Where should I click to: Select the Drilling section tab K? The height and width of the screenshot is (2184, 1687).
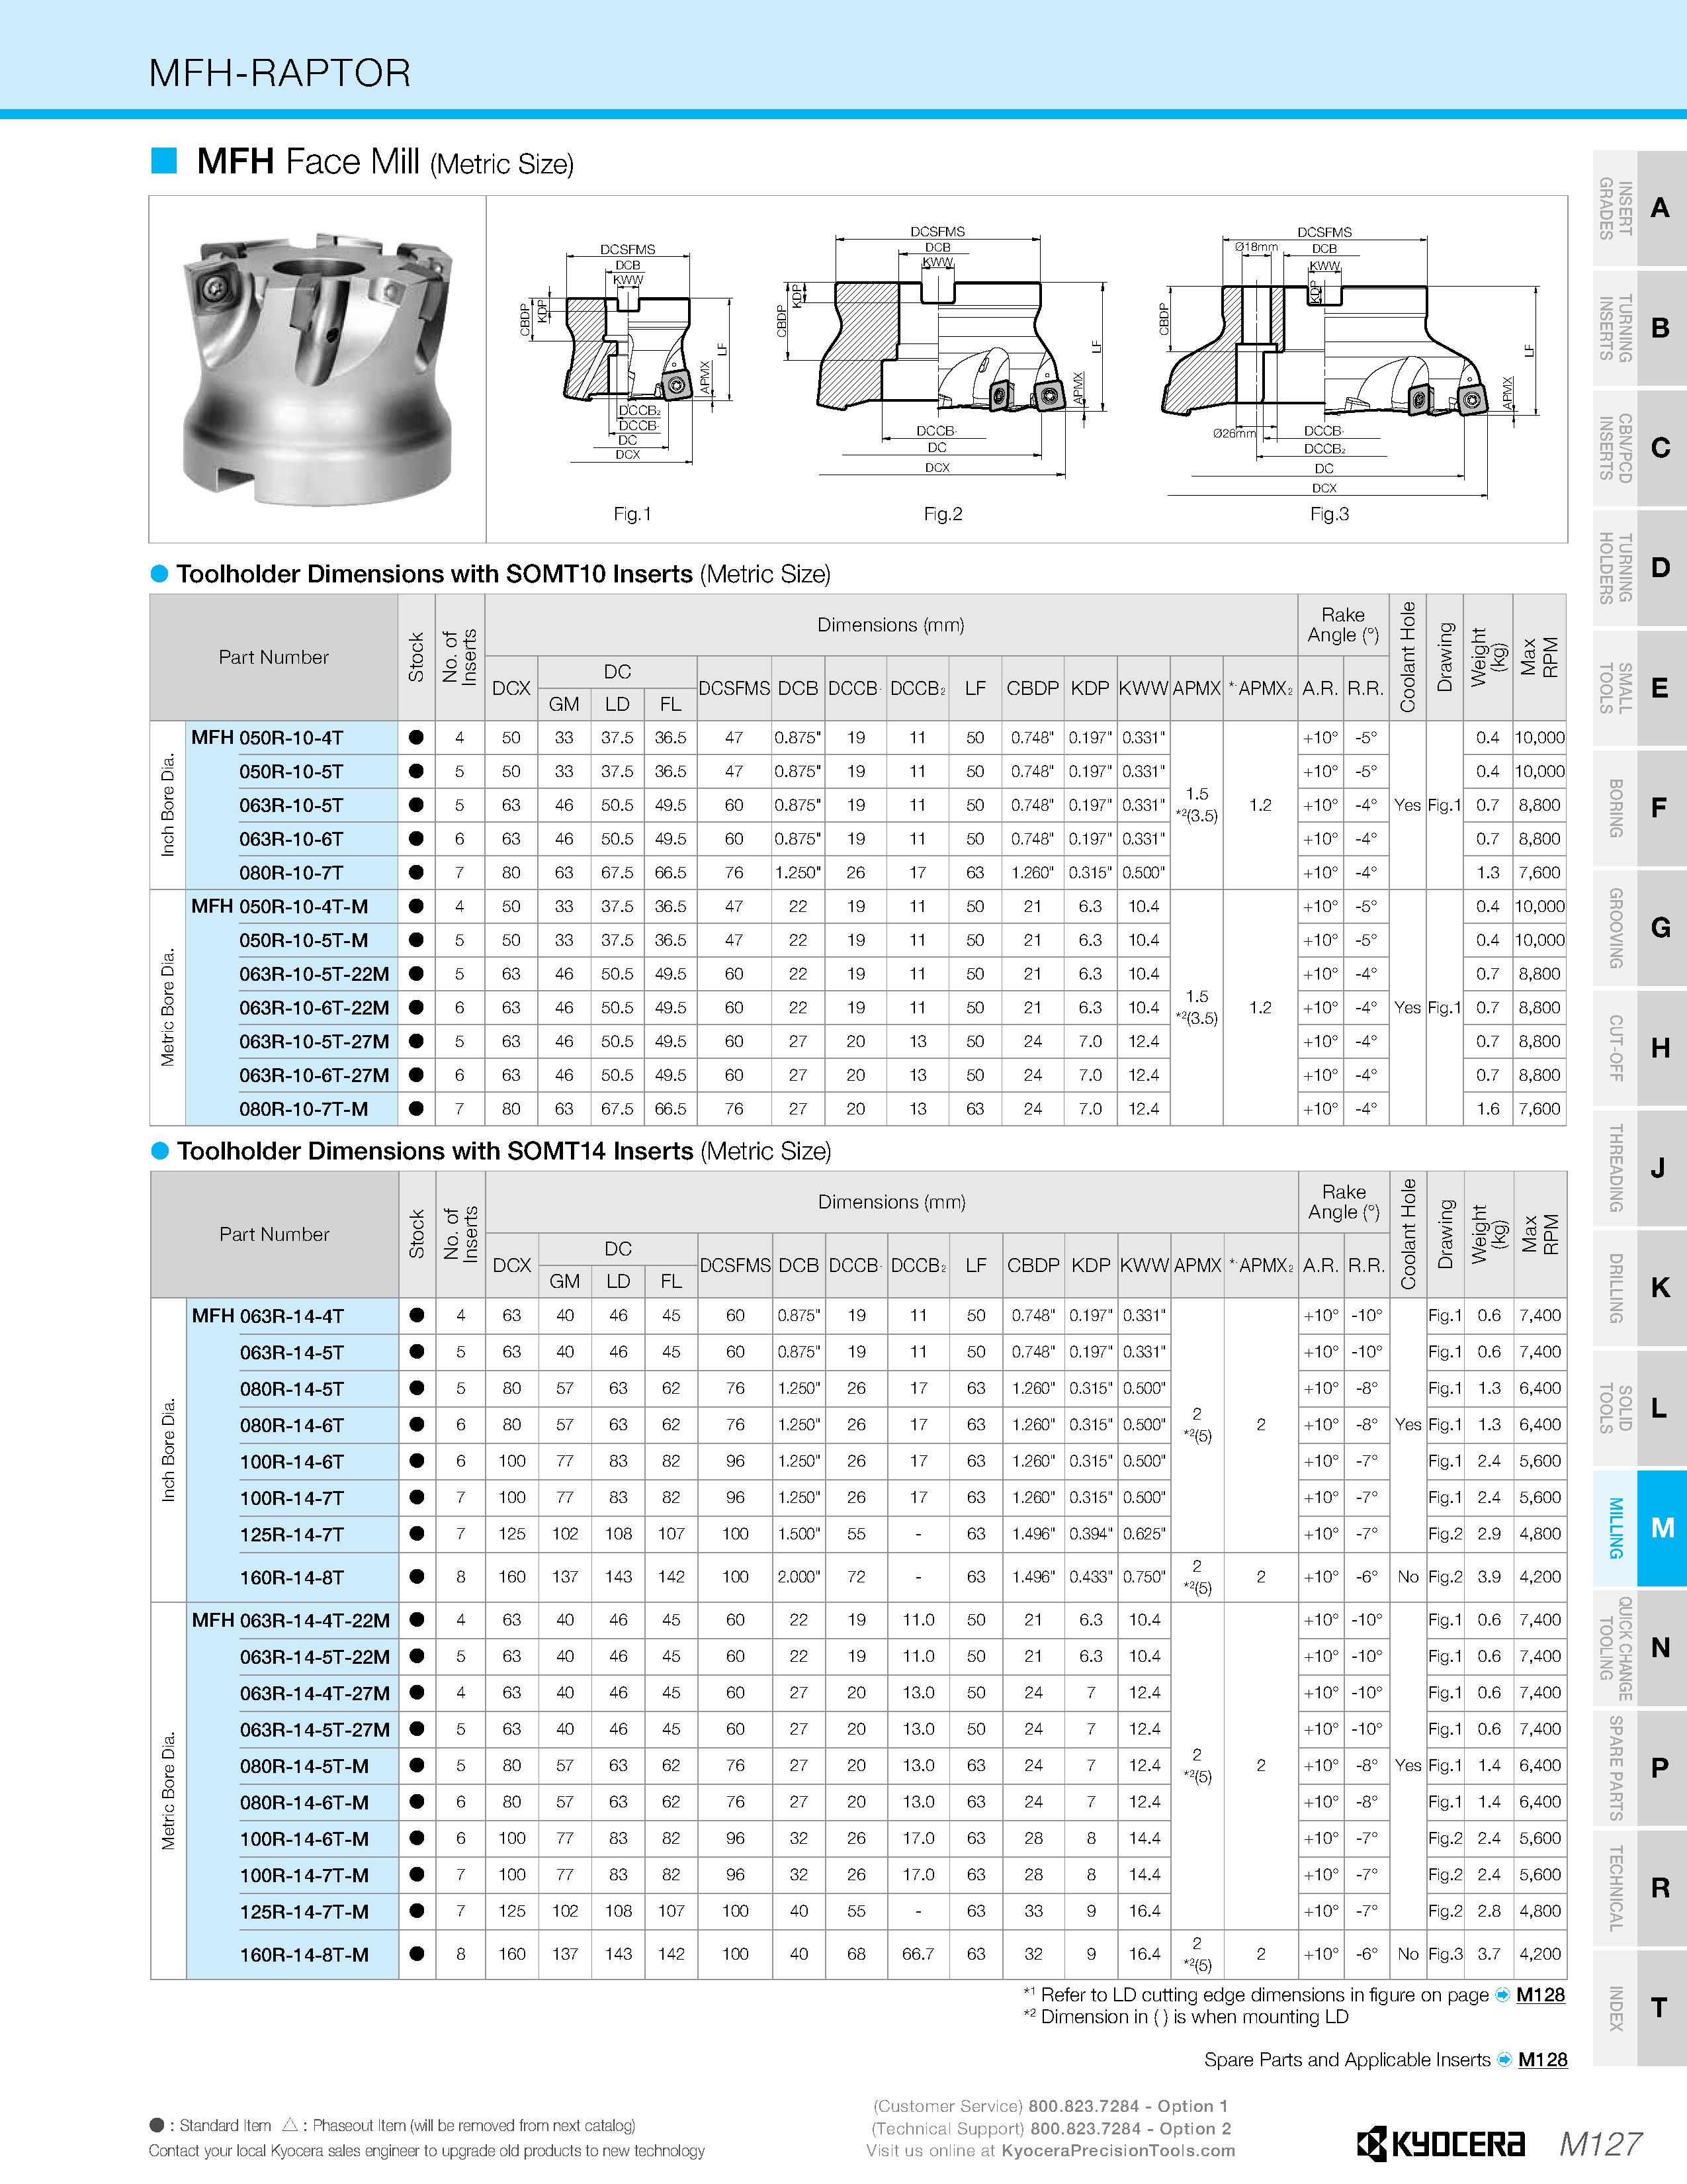(x=1639, y=1288)
